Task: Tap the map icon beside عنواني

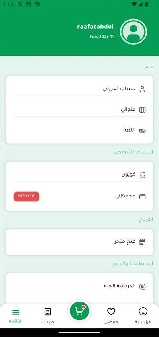Action: (143, 110)
